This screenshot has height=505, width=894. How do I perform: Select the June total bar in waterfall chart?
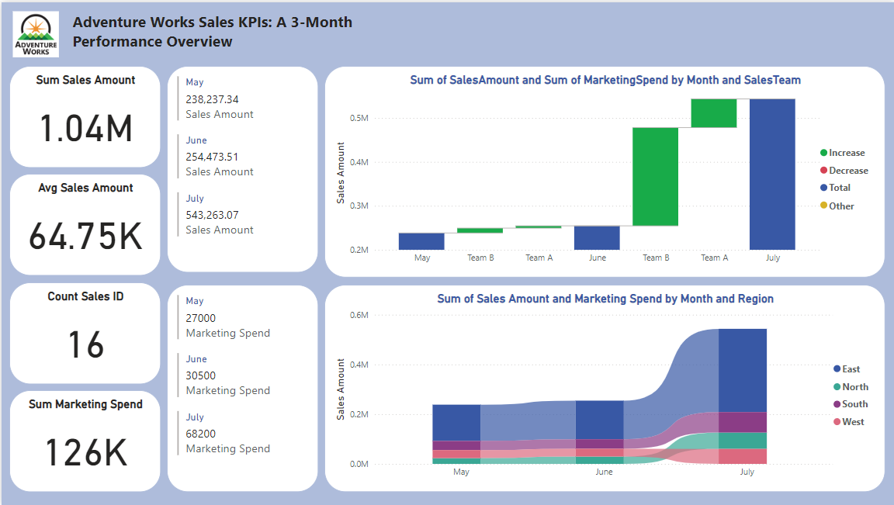tap(597, 237)
